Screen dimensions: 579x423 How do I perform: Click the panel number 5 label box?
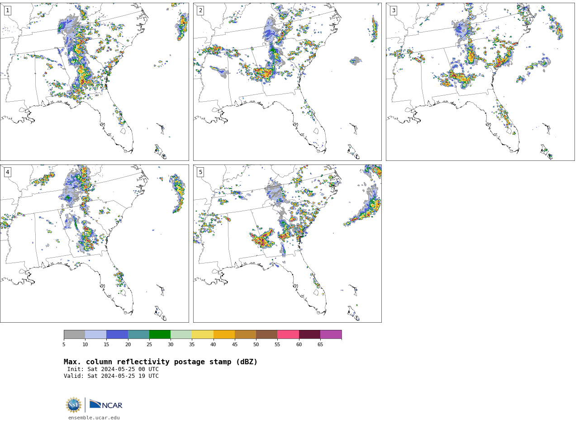pos(200,172)
